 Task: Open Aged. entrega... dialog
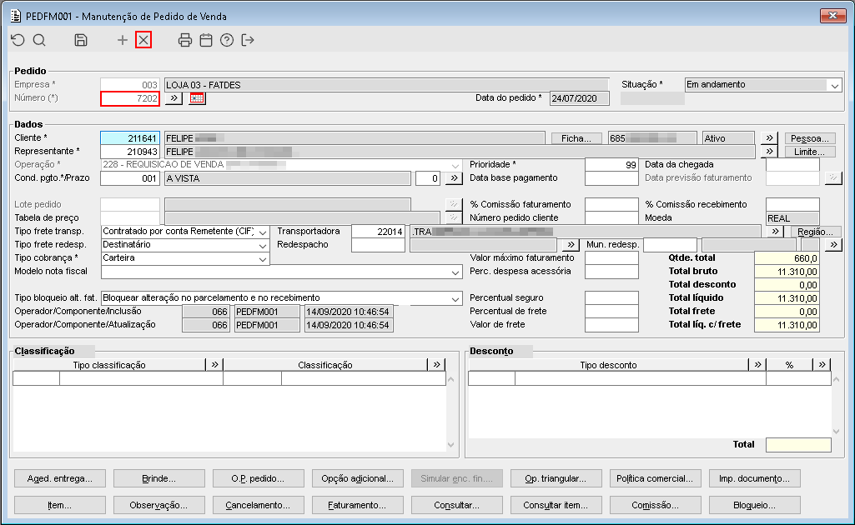tap(60, 478)
